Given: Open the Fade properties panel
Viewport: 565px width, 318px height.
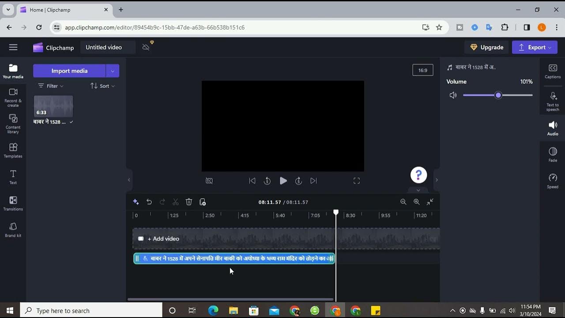Looking at the screenshot, I should pyautogui.click(x=553, y=155).
